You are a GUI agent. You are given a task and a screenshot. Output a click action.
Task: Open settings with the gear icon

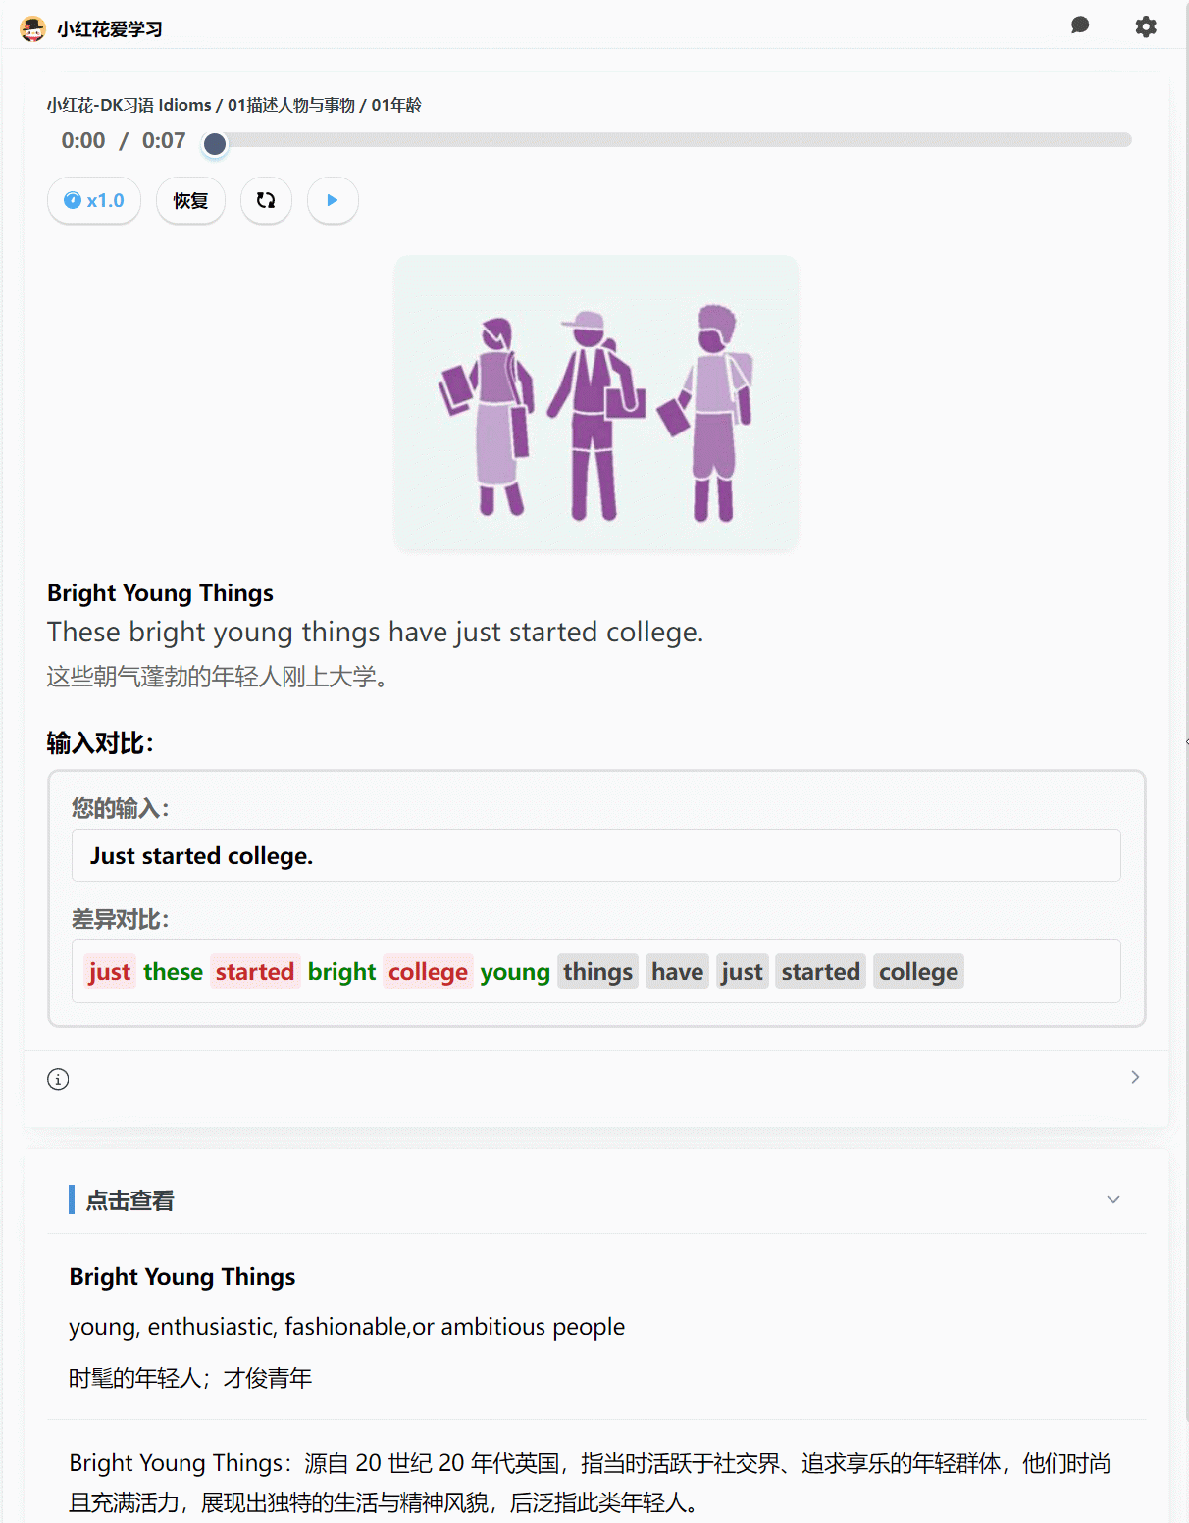[x=1145, y=26]
